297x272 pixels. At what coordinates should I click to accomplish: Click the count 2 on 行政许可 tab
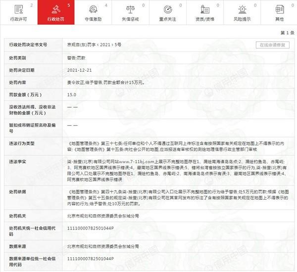pyautogui.click(x=32, y=5)
